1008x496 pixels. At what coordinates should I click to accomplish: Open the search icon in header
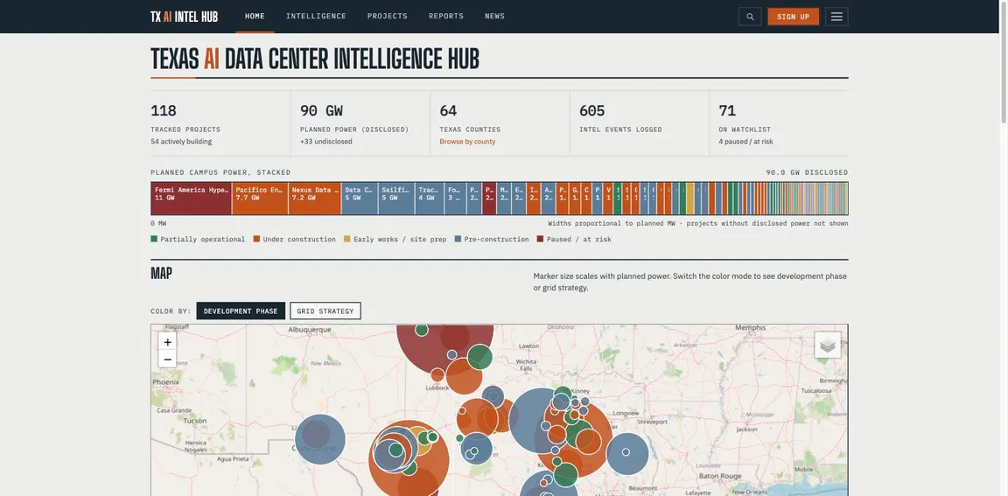point(750,17)
